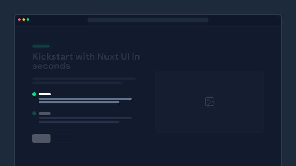This screenshot has width=296, height=166.
Task: Focus the browser address bar
Action: click(148, 20)
